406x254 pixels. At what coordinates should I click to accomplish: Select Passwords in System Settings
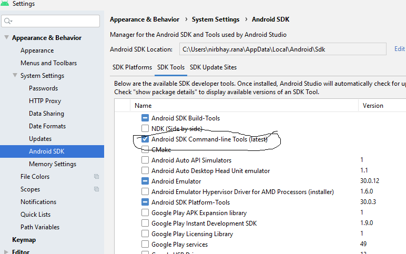pyautogui.click(x=43, y=88)
